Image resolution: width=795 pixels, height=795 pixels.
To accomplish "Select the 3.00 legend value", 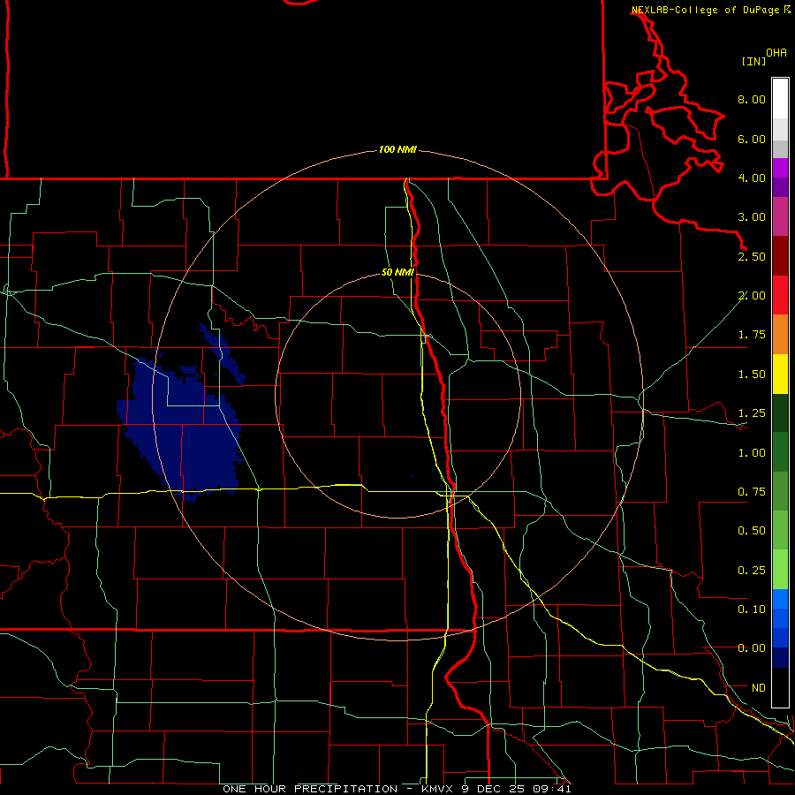I will coord(752,217).
